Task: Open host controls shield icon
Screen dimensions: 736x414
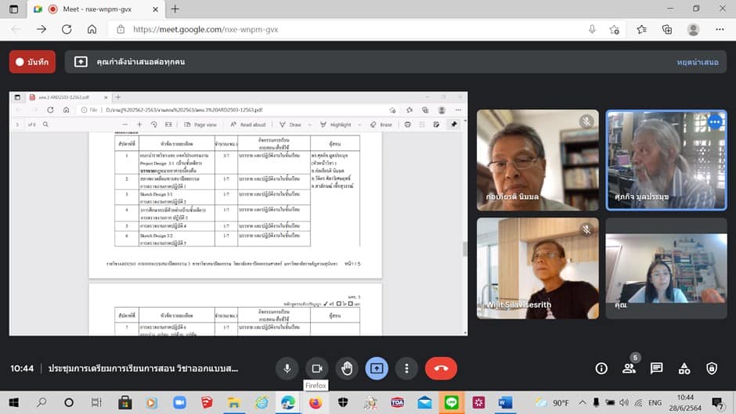Action: [x=711, y=368]
